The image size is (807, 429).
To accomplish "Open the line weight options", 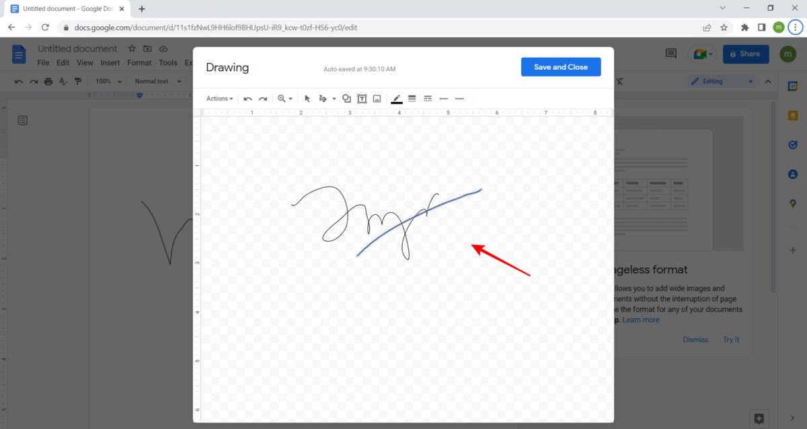I will click(412, 99).
